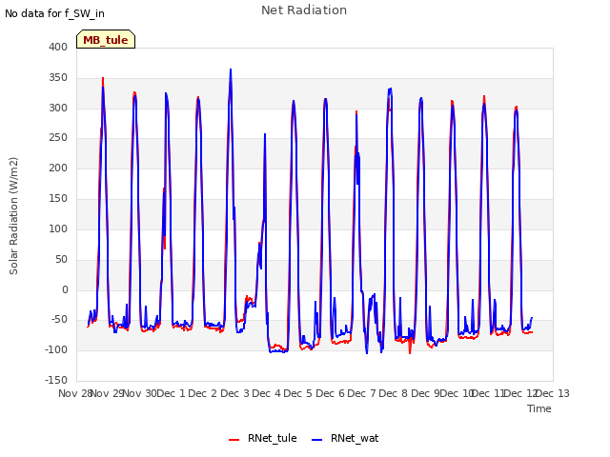The width and height of the screenshot is (610, 457).
Task: Click the Net Radiation chart title
Action: [x=304, y=10]
